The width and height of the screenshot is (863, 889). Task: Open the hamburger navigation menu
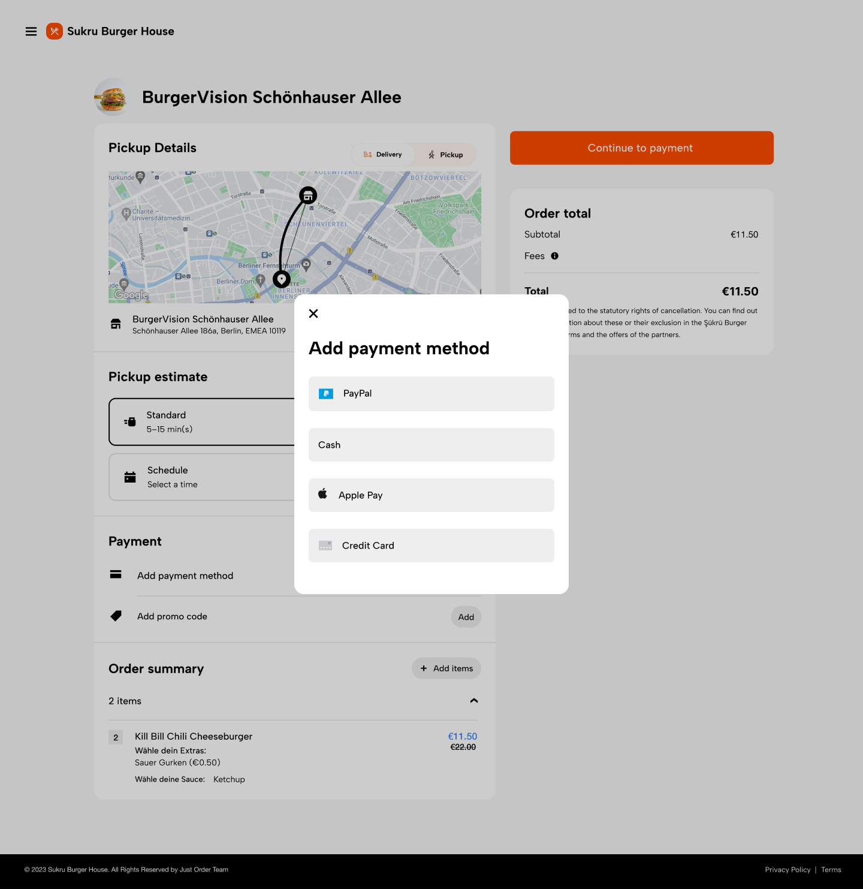(31, 31)
